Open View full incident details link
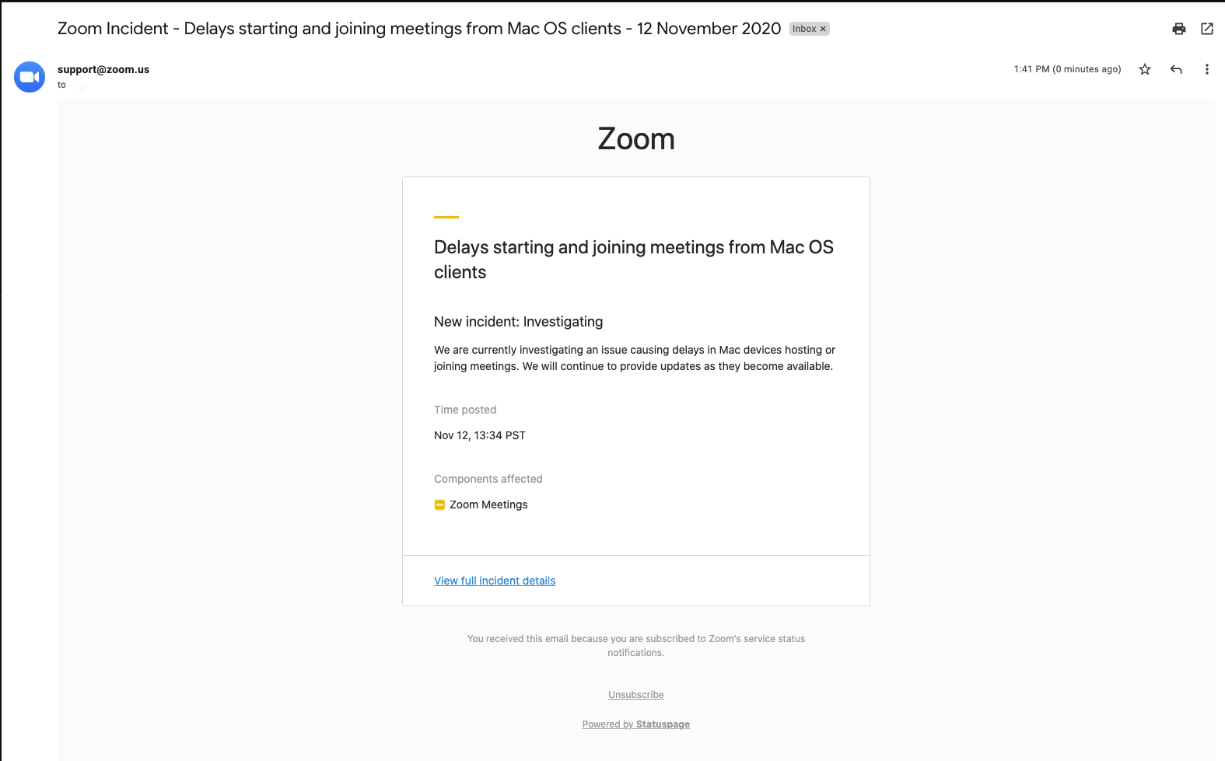The width and height of the screenshot is (1225, 761). point(495,581)
